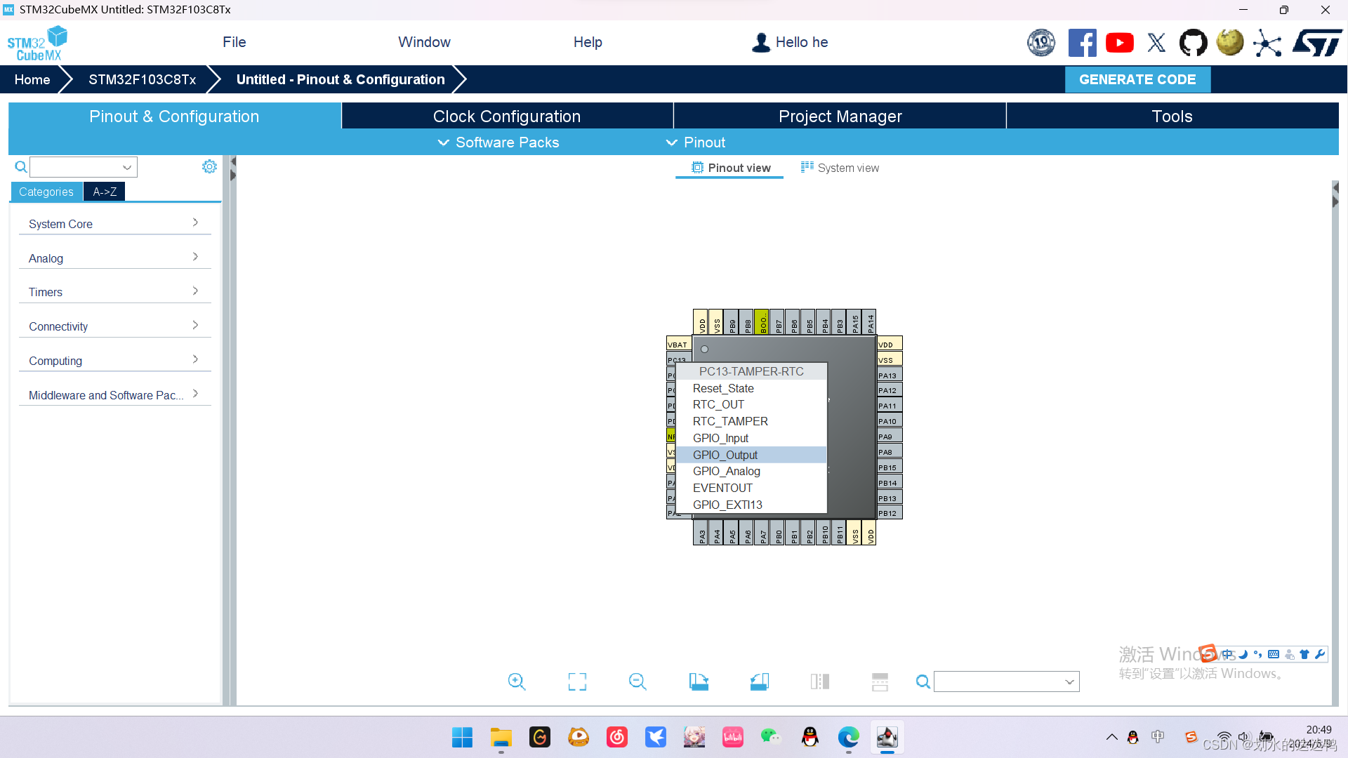Choose GPIO_Analog in pin menu

(751, 472)
